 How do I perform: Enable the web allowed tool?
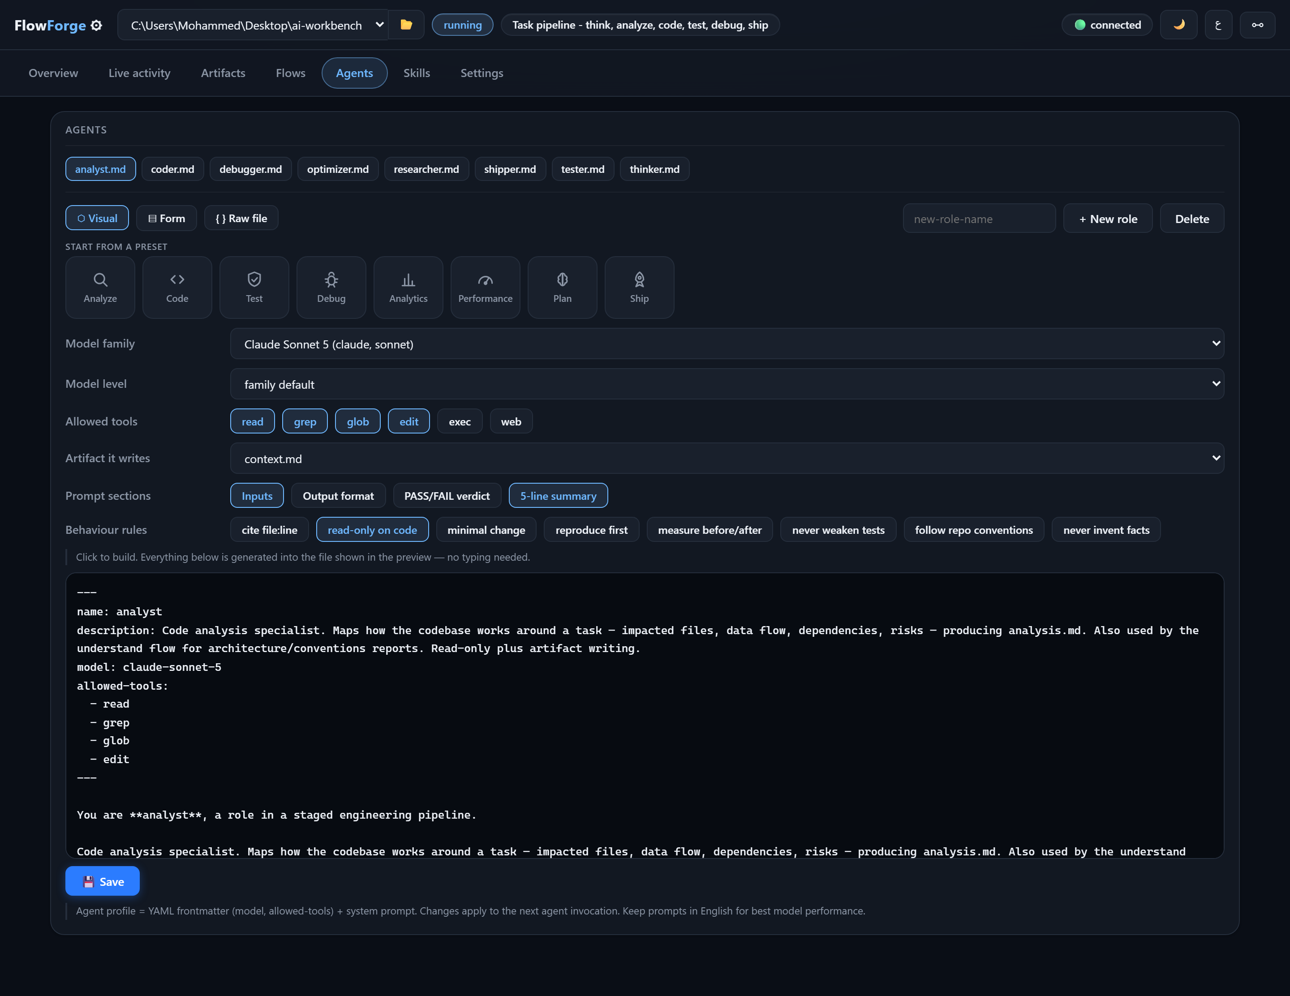[x=512, y=421]
